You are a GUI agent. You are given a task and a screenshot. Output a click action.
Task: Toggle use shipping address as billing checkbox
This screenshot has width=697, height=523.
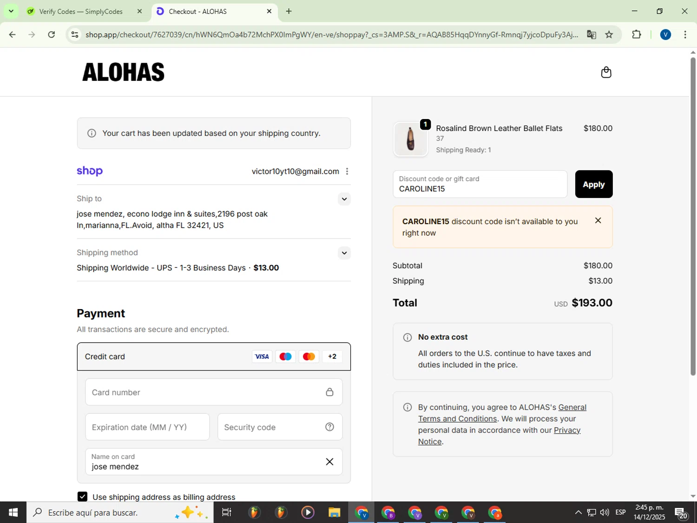point(82,497)
